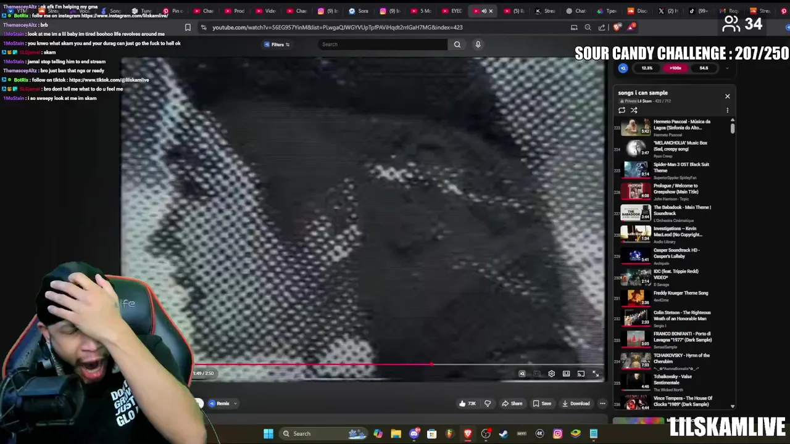Activate voice search microphone icon
790x444 pixels.
[x=478, y=44]
